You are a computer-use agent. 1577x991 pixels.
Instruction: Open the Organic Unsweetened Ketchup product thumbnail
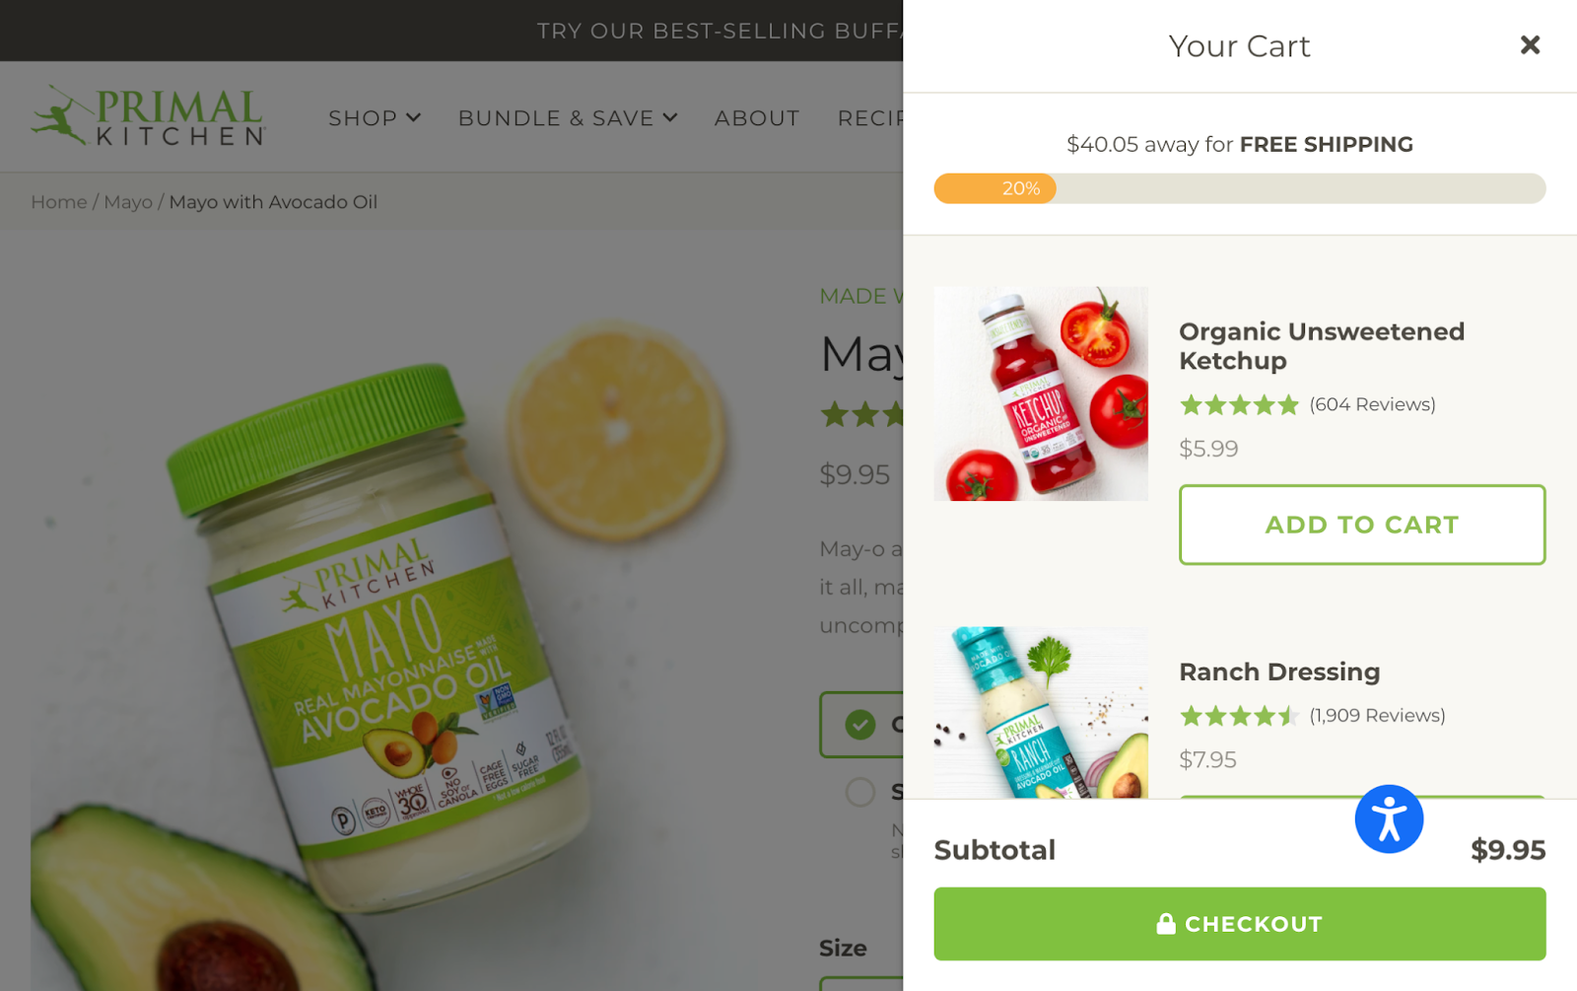tap(1041, 393)
